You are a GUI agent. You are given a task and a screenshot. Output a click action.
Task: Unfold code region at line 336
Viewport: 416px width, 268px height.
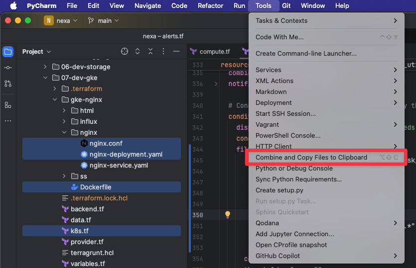pyautogui.click(x=216, y=84)
